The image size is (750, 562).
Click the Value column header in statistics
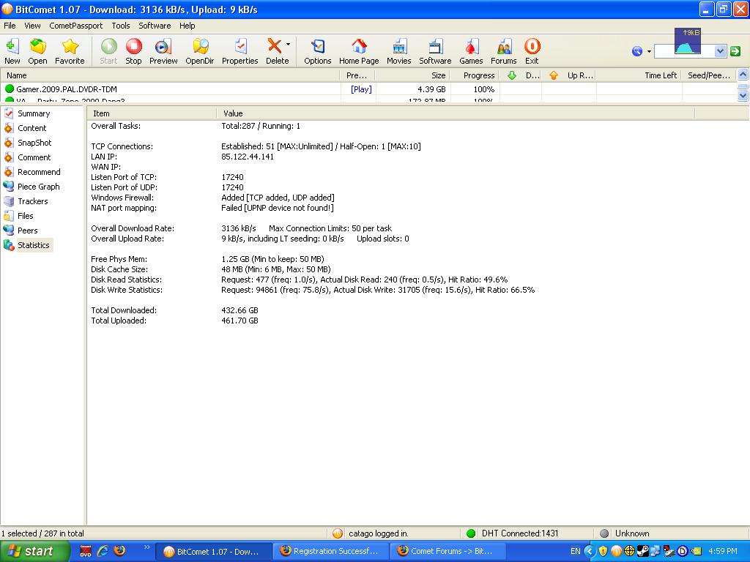pos(455,113)
